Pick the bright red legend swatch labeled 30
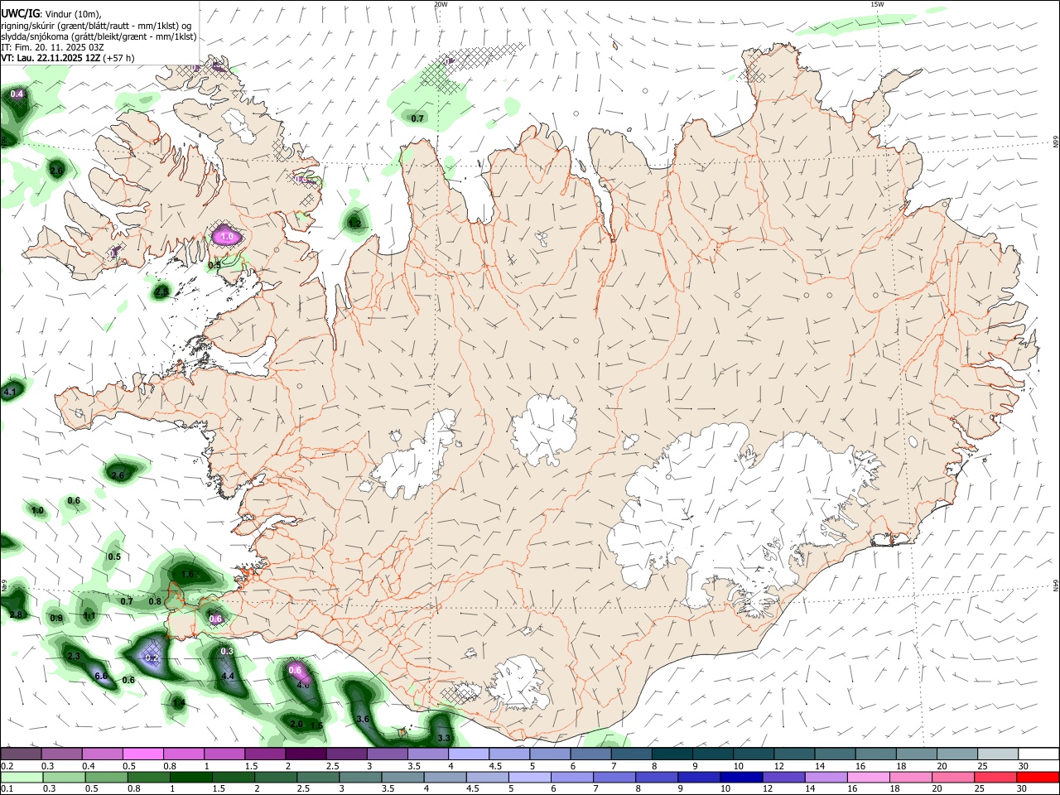The height and width of the screenshot is (795, 1060). pyautogui.click(x=1036, y=777)
